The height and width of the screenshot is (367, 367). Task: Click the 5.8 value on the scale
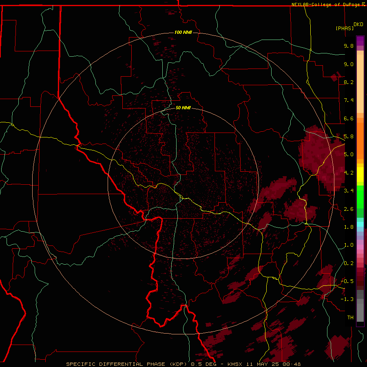click(349, 137)
